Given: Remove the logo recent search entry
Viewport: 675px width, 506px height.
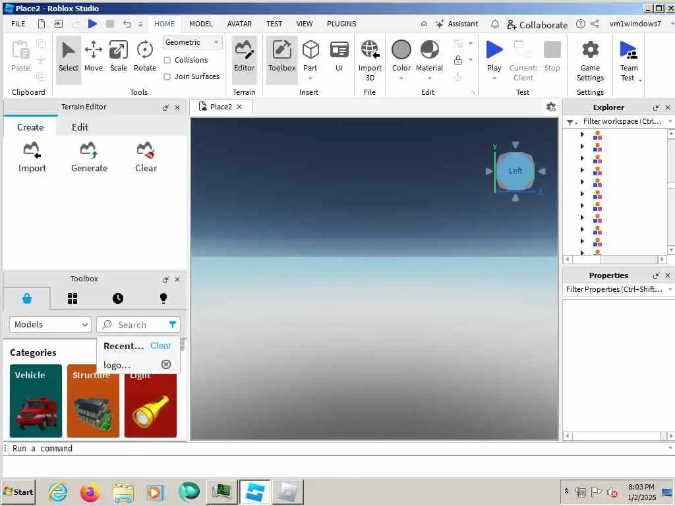Looking at the screenshot, I should [x=165, y=364].
